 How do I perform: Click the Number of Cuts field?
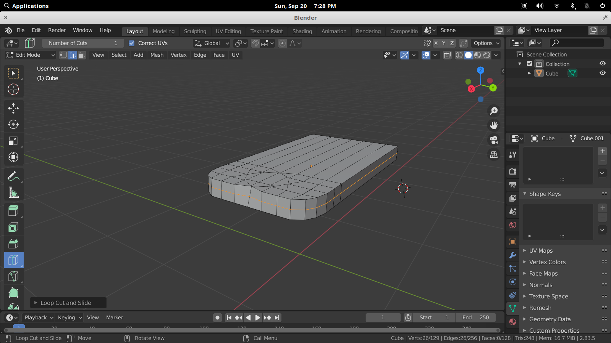click(83, 43)
